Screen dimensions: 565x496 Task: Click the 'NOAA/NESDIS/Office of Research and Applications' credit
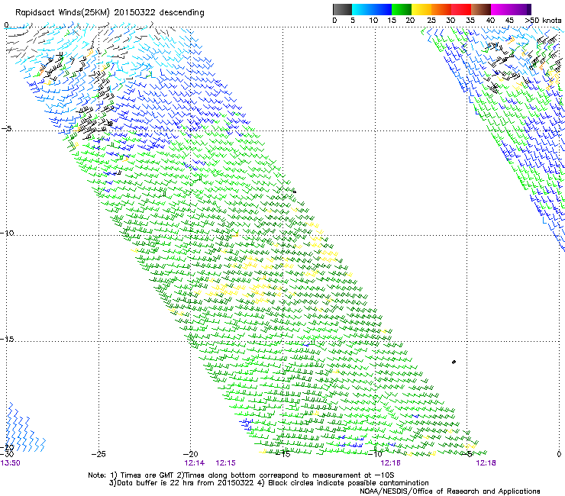(x=450, y=491)
